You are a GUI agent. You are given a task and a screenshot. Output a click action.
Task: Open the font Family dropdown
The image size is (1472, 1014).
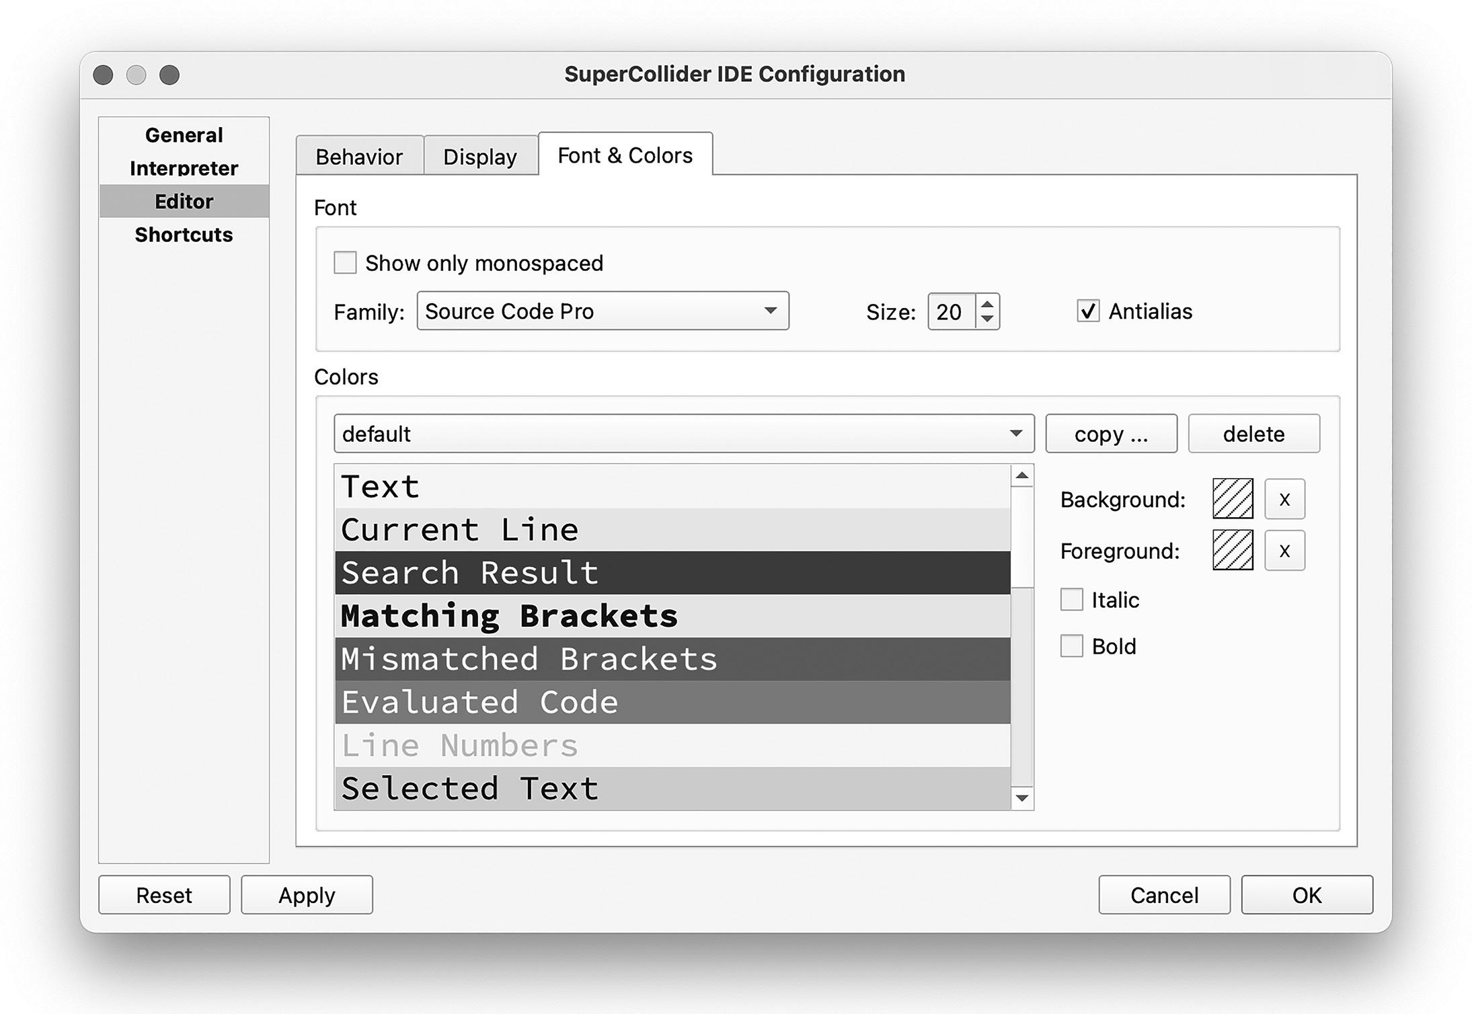click(602, 311)
